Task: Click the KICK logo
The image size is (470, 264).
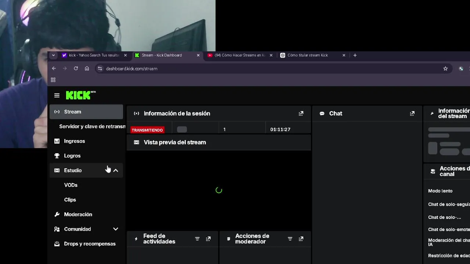Action: pyautogui.click(x=81, y=95)
